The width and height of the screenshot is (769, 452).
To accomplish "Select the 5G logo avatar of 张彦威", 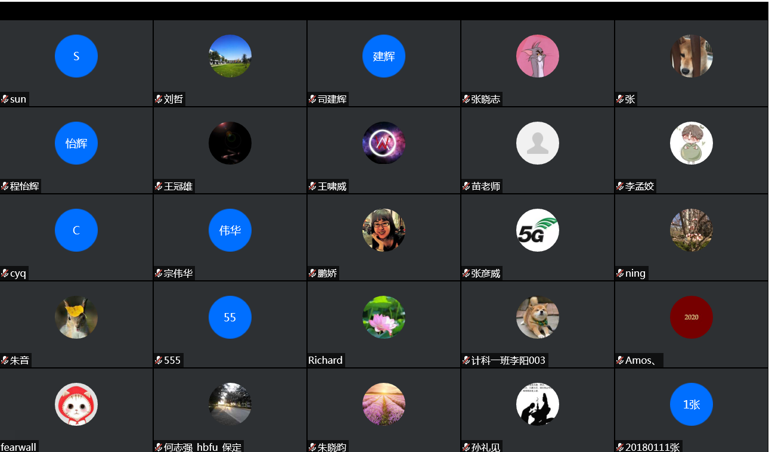I will 538,230.
